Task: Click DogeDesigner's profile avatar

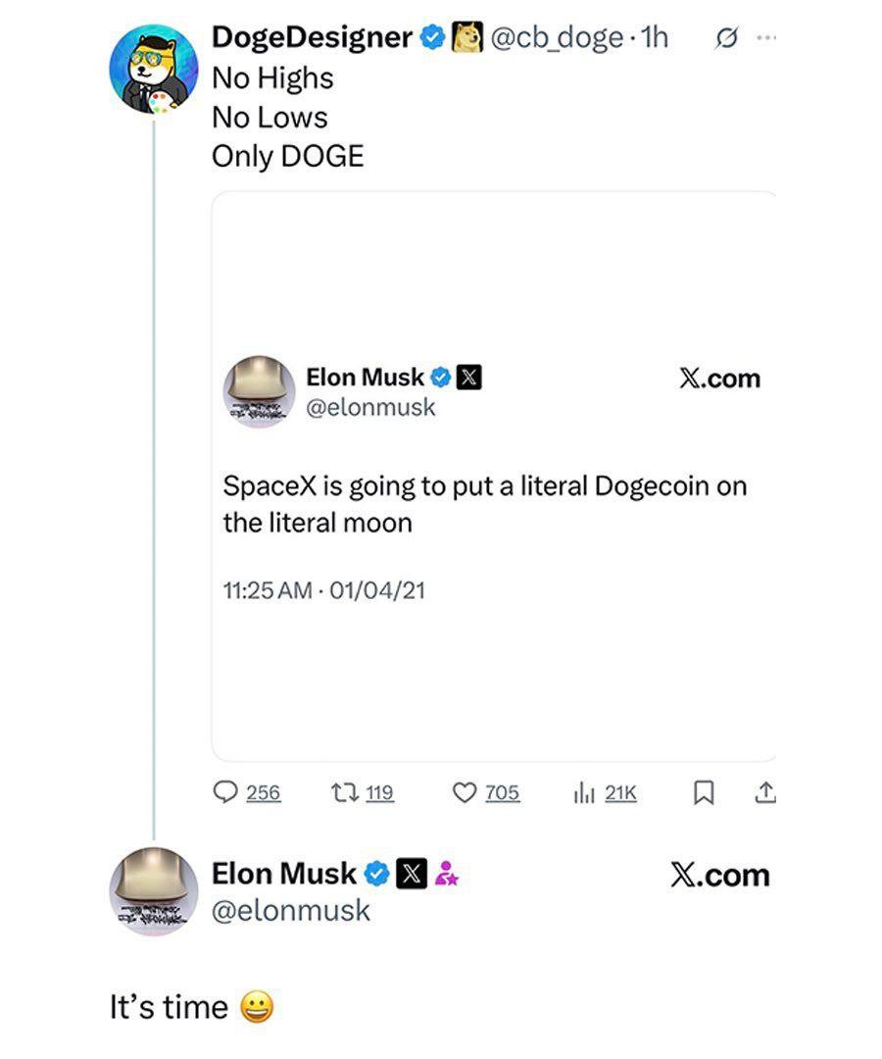Action: click(154, 71)
